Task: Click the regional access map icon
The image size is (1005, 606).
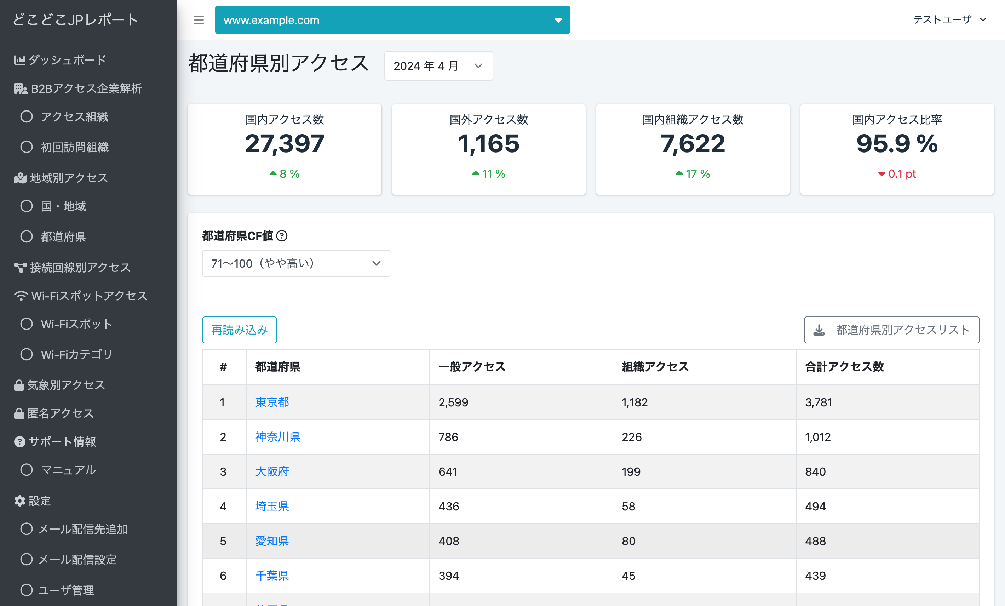Action: pos(20,178)
